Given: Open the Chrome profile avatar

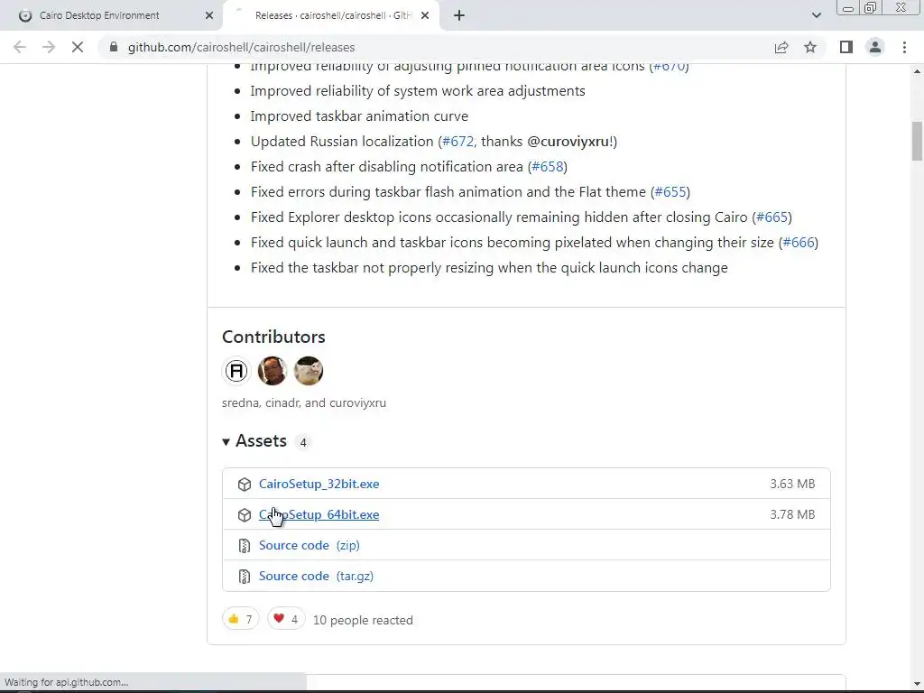Looking at the screenshot, I should coord(875,47).
